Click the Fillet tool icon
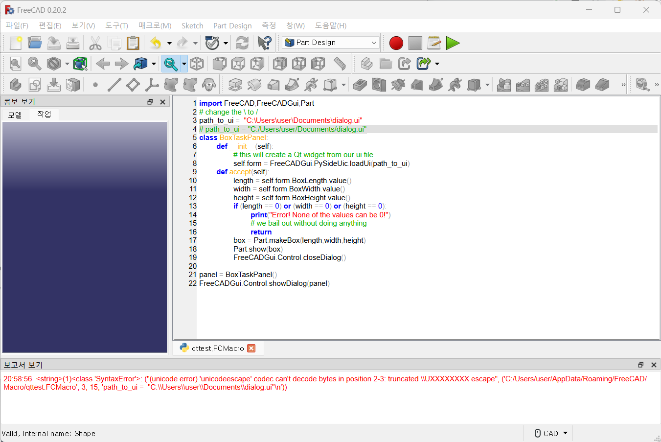661x442 pixels. point(583,85)
